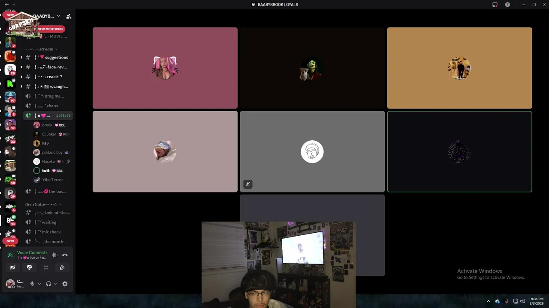Open the server icon with 39 badge
Viewport: 549px width, 308px height.
coord(10,193)
